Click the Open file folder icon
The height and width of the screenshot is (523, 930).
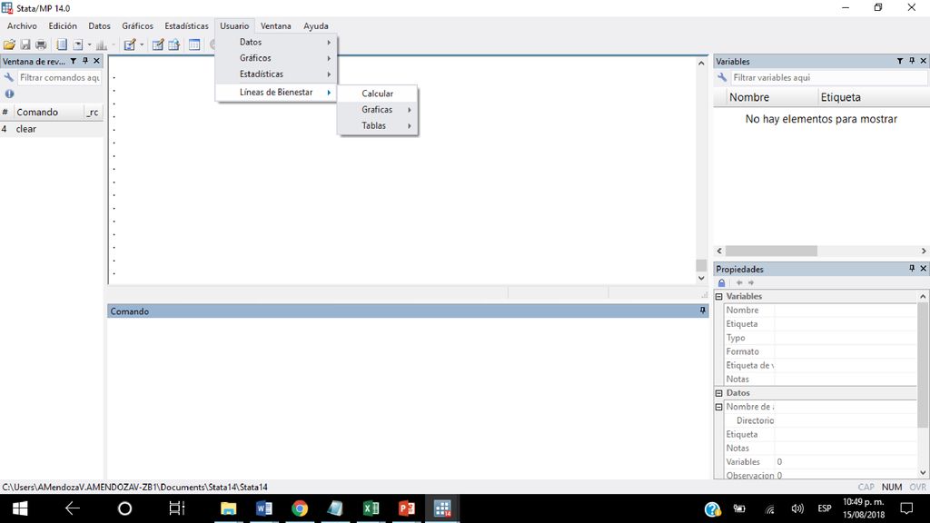click(9, 45)
